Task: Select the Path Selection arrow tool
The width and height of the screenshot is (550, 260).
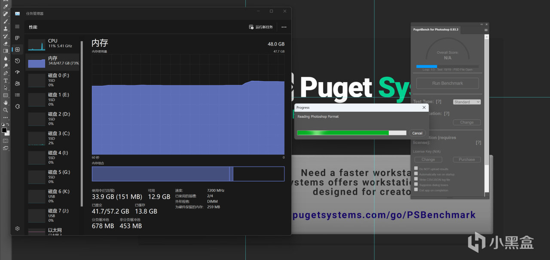Action: pos(6,88)
